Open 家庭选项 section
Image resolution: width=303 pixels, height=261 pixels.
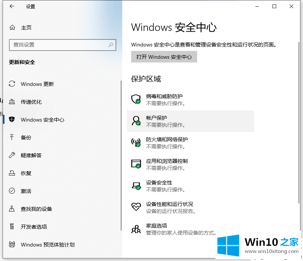[190, 229]
